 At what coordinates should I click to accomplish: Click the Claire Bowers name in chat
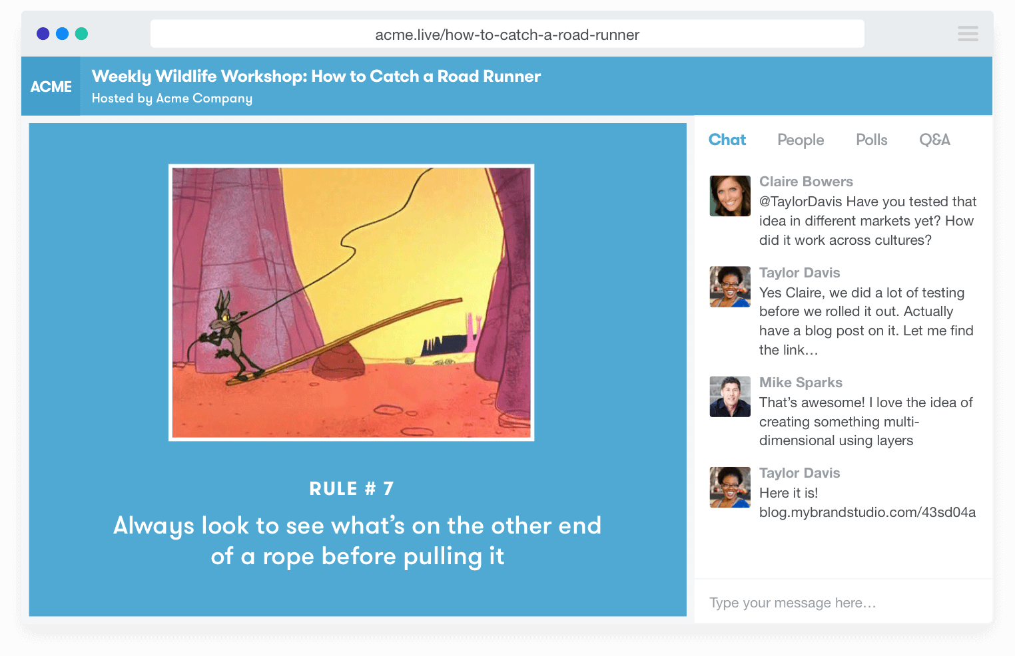pyautogui.click(x=806, y=182)
